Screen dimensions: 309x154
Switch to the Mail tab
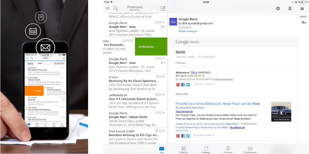(161, 150)
